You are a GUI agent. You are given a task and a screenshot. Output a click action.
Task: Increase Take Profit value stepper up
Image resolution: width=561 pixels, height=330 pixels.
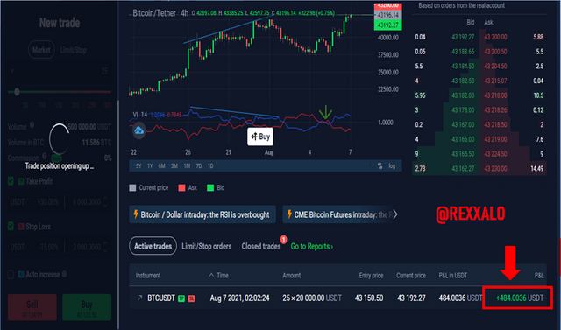click(105, 198)
